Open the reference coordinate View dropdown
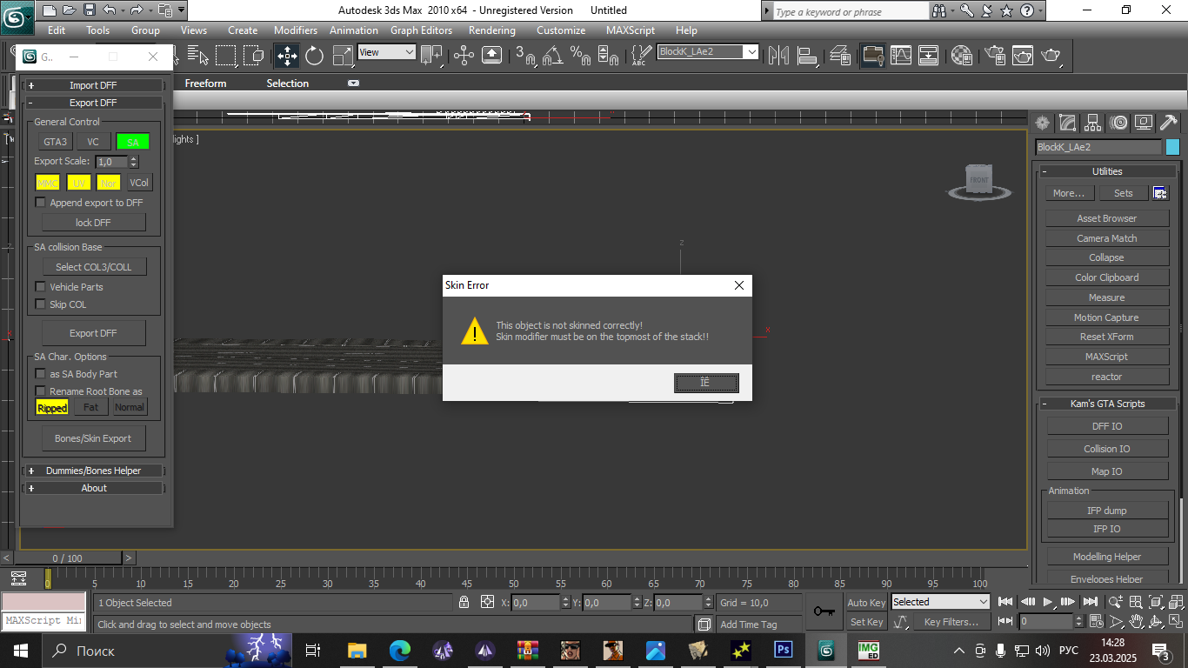This screenshot has height=668, width=1188. 387,52
